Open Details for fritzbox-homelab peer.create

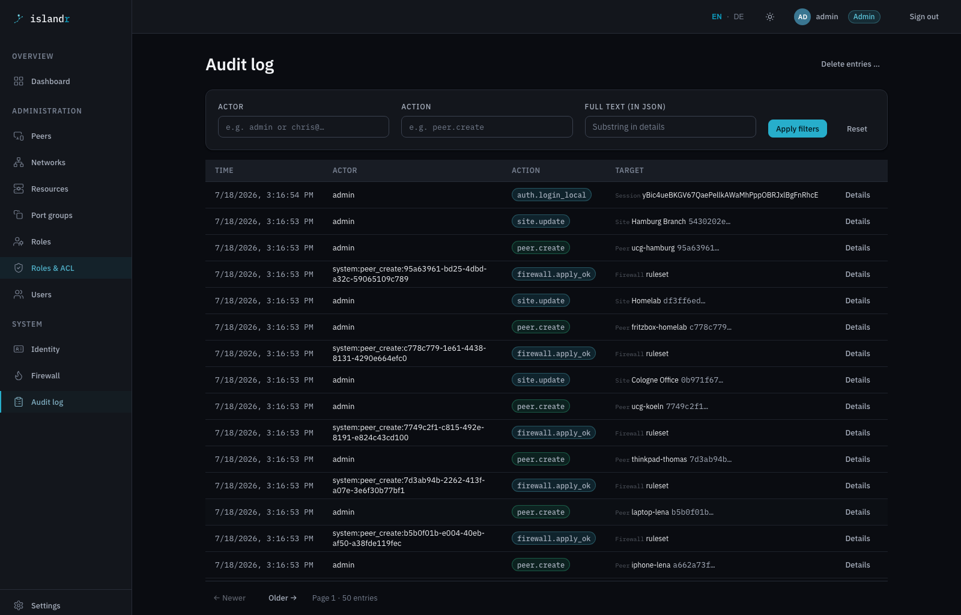(858, 327)
